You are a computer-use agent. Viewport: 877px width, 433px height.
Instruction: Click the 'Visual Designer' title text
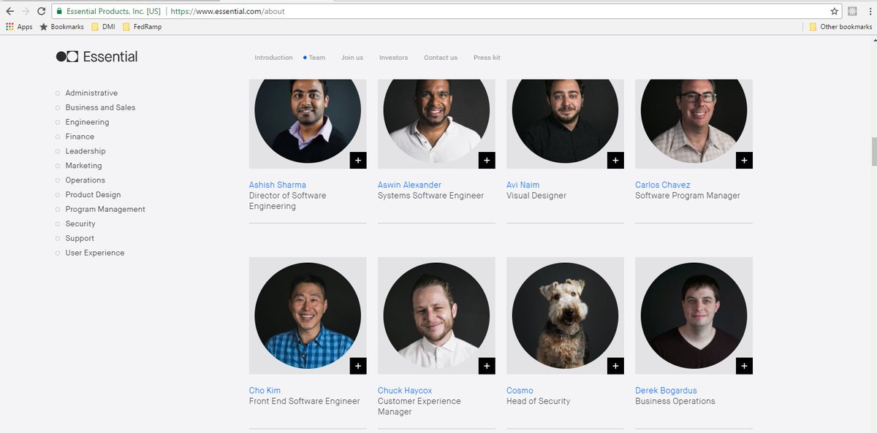tap(536, 196)
